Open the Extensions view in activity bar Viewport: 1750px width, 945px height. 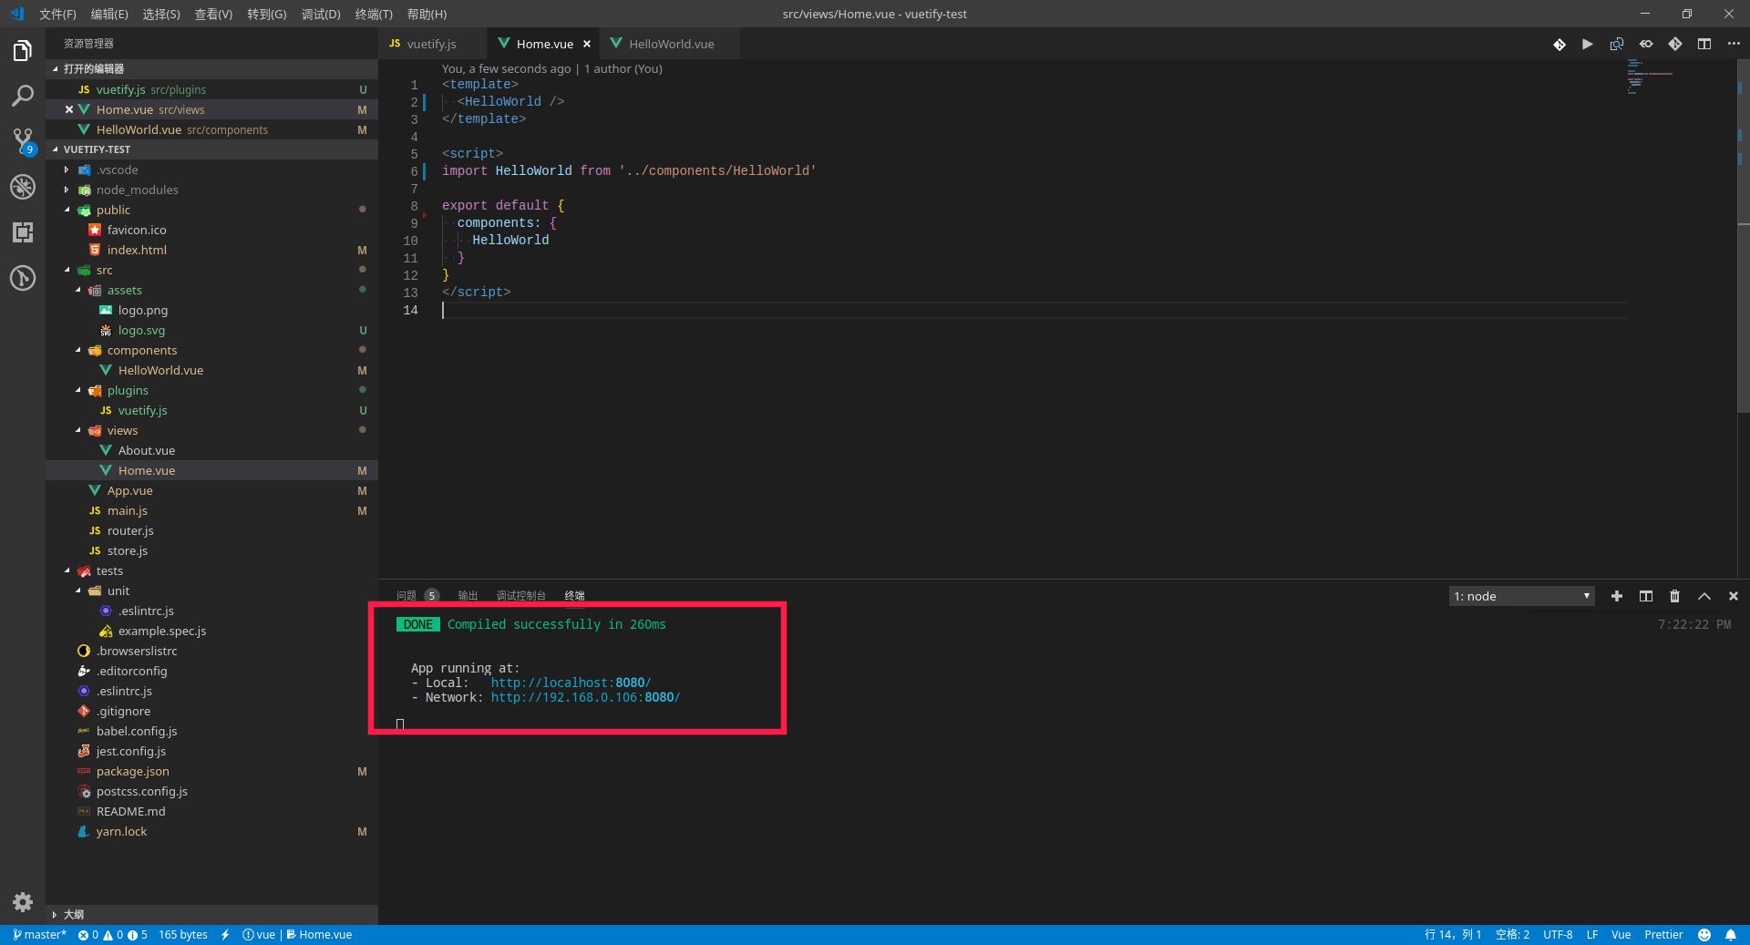tap(23, 232)
